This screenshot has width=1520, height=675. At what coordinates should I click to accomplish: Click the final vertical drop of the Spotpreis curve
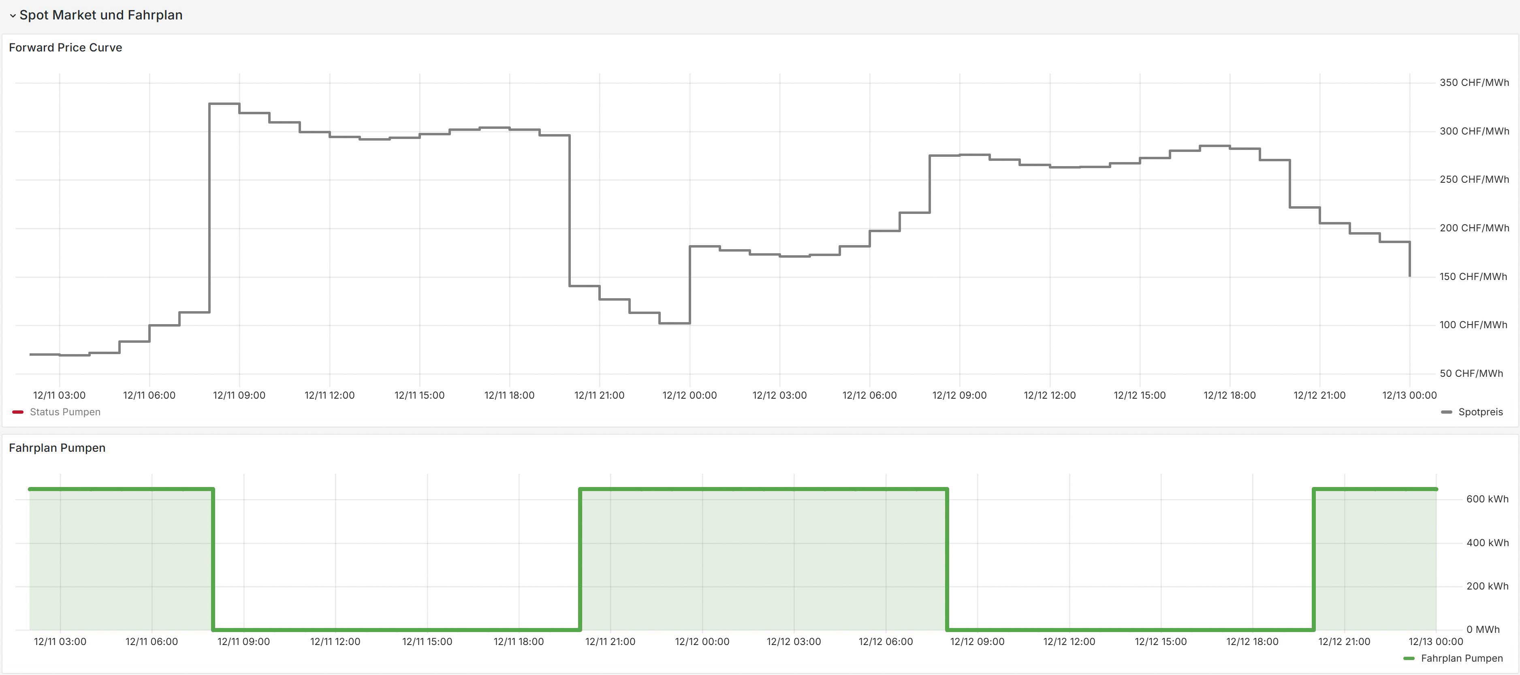pos(1410,260)
